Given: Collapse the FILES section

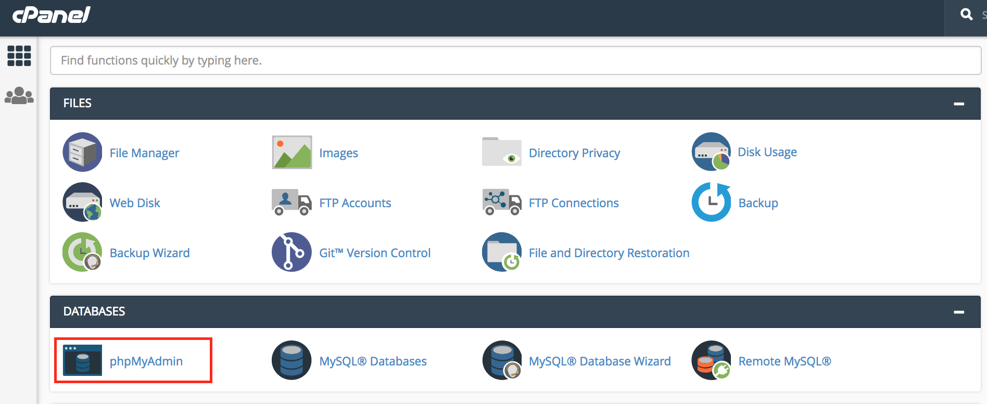Looking at the screenshot, I should pyautogui.click(x=959, y=104).
